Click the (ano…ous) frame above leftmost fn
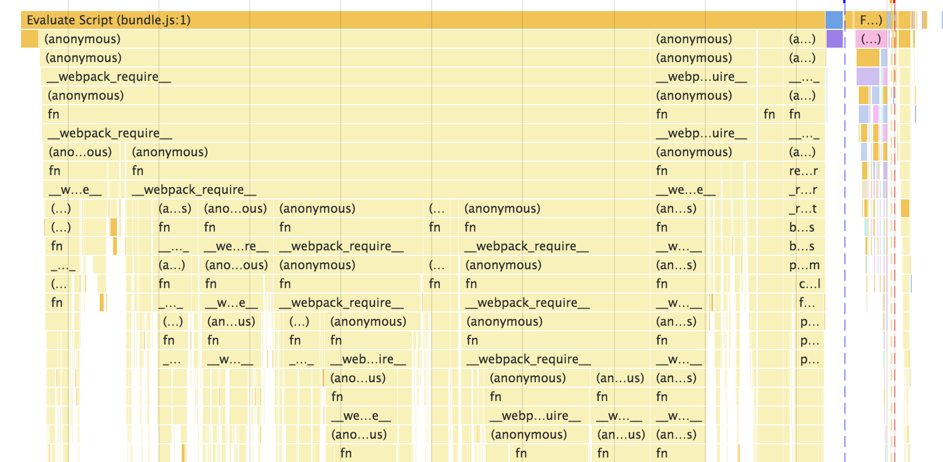The image size is (943, 462). point(81,152)
